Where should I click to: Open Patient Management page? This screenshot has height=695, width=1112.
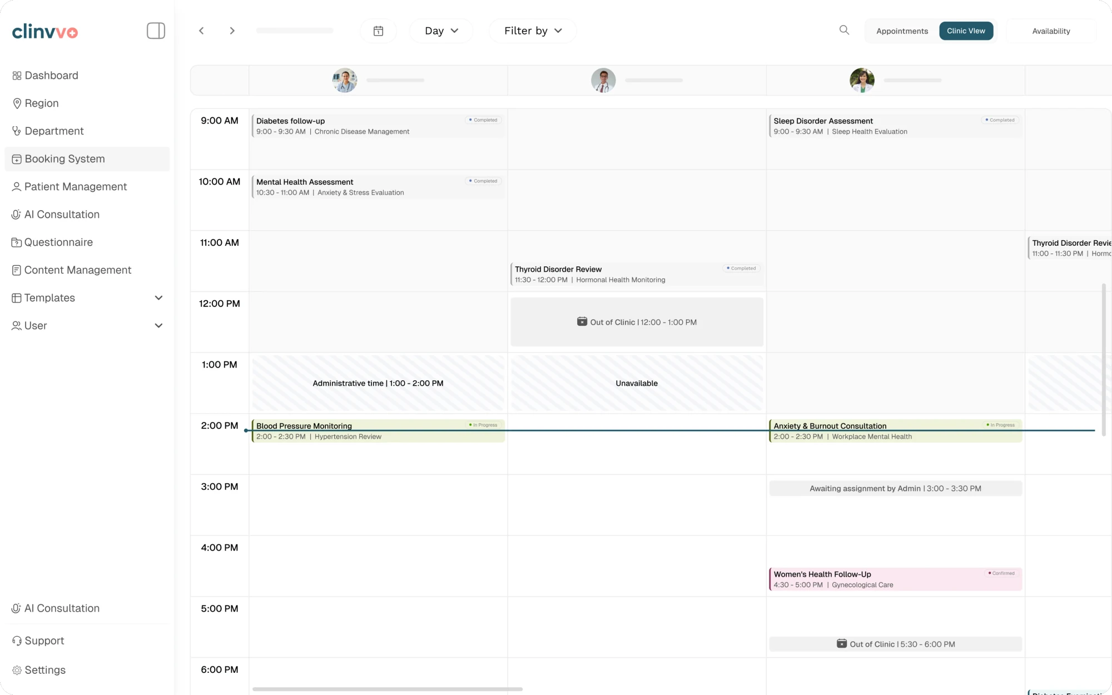(x=87, y=187)
